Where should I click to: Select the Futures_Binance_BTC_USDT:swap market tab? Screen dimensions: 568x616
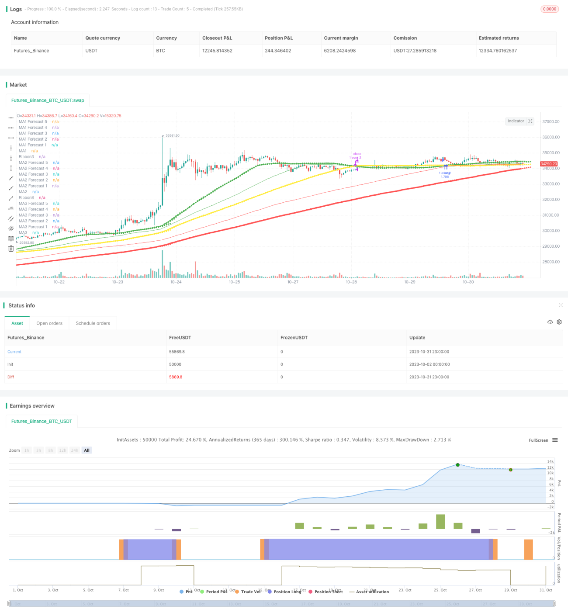[48, 100]
